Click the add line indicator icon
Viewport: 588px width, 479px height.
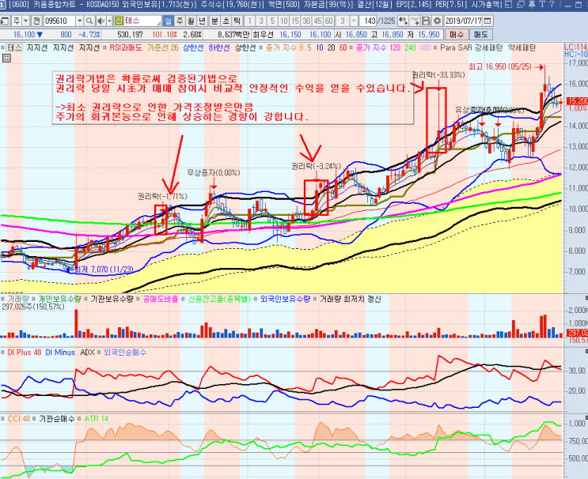click(x=415, y=21)
